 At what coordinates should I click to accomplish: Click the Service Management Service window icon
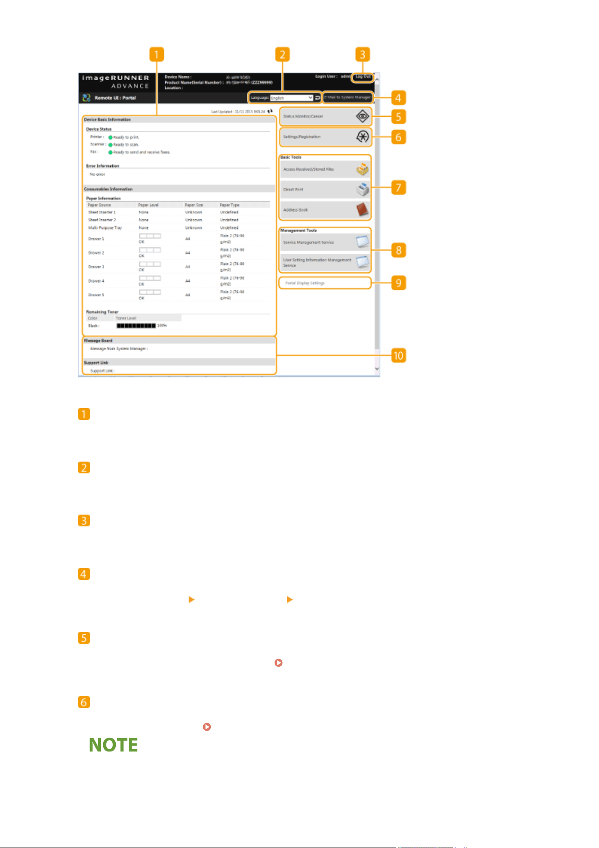coord(362,242)
